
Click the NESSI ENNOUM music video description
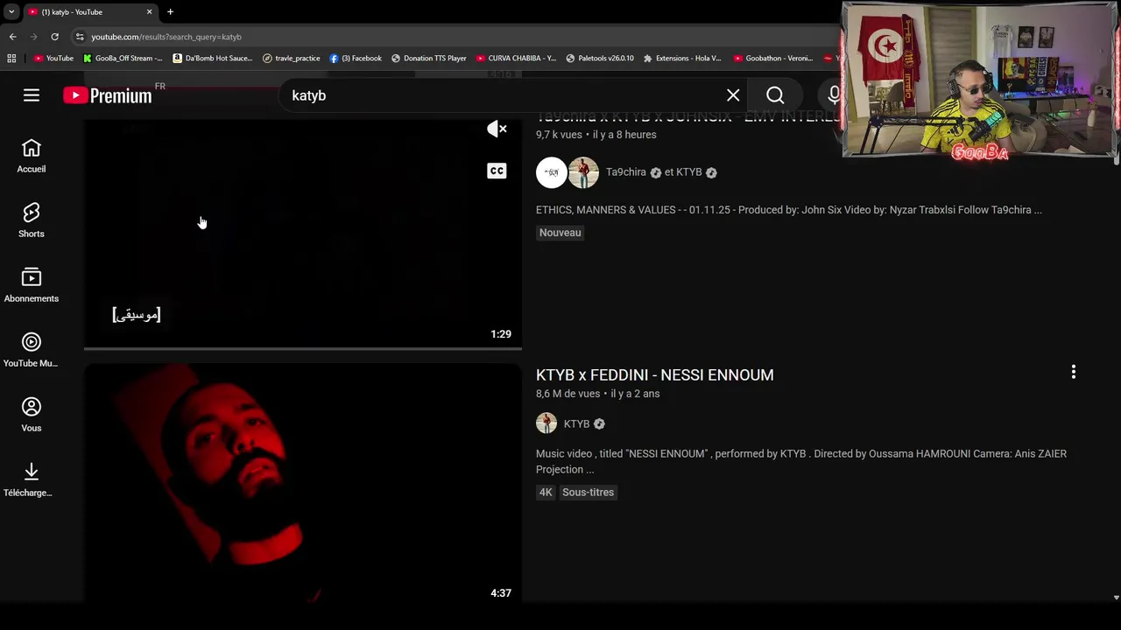click(801, 461)
